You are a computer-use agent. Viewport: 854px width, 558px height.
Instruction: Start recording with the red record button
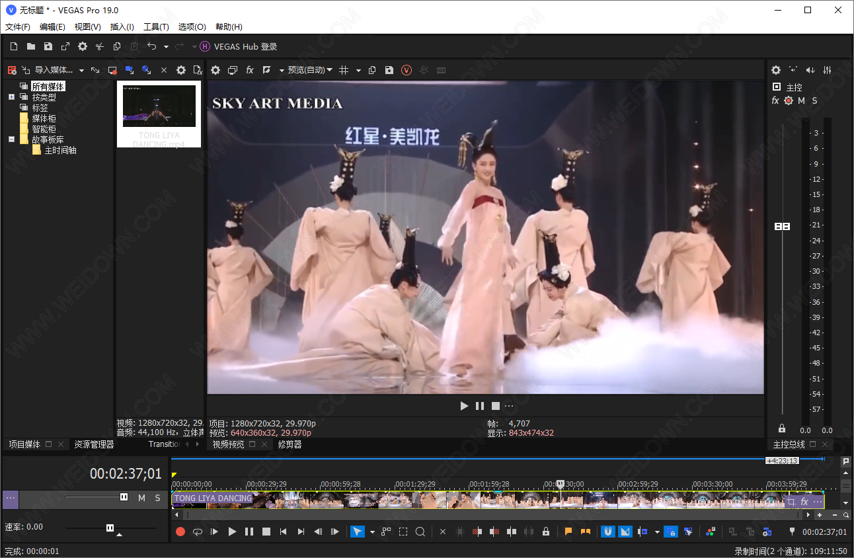pos(180,532)
